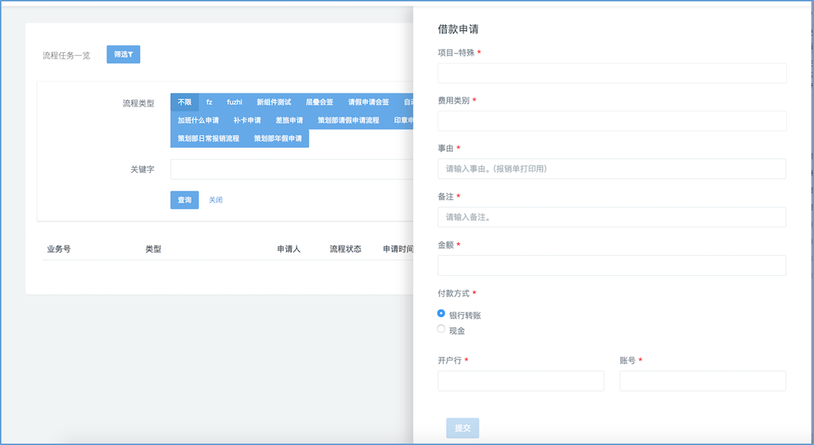Select the 不限 process type tag
The height and width of the screenshot is (445, 814).
(x=184, y=103)
